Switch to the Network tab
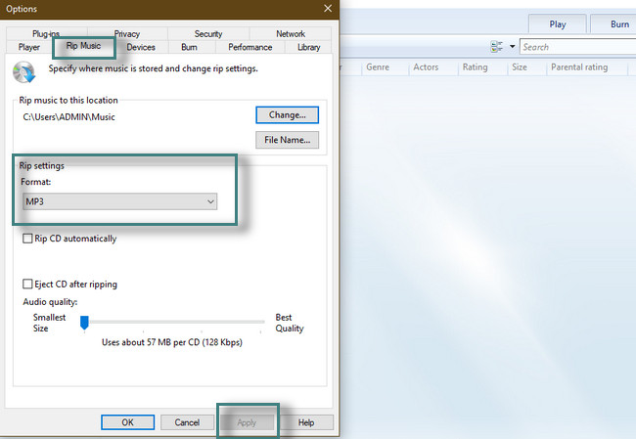 point(291,33)
